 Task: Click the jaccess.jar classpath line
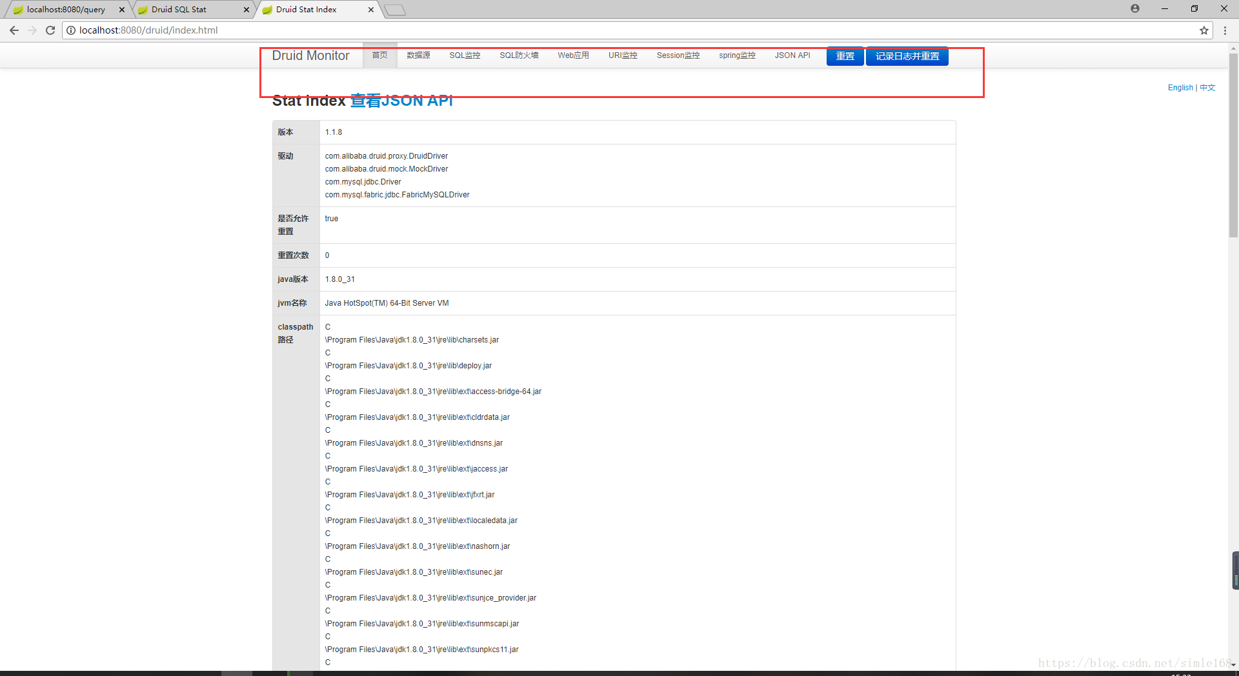tap(416, 469)
